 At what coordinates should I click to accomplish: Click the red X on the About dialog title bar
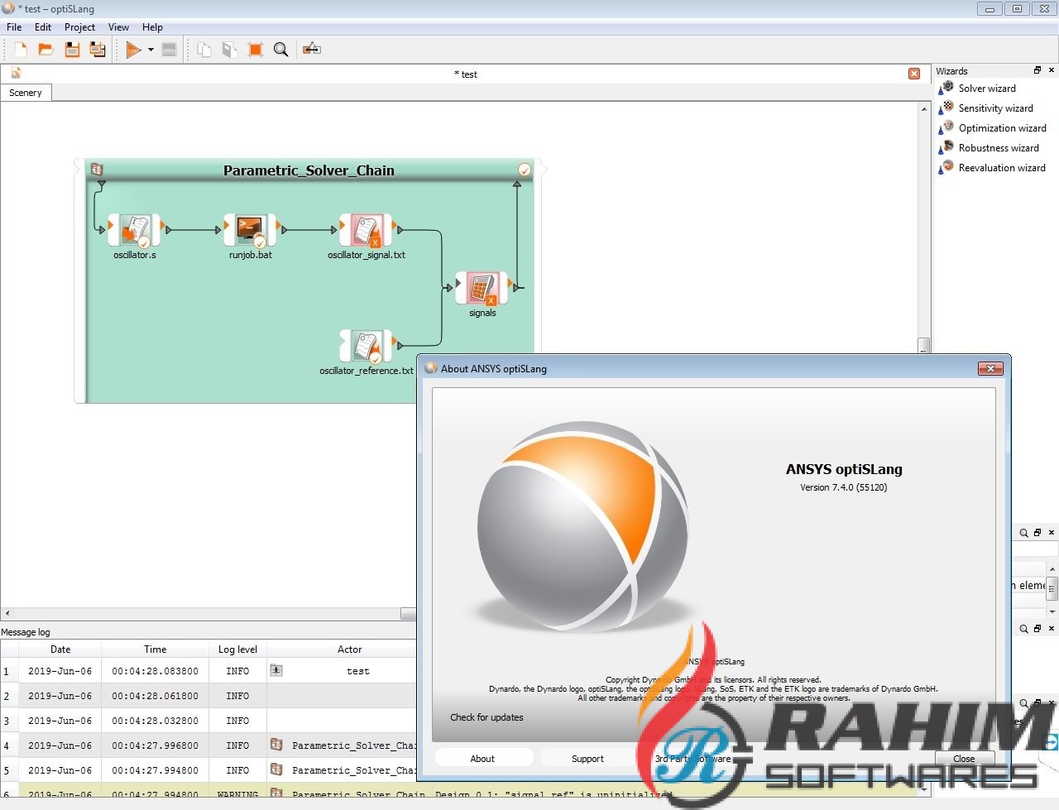(x=990, y=368)
